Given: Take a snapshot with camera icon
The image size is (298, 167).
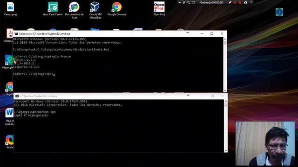Looking at the screenshot, I should tap(245, 2).
